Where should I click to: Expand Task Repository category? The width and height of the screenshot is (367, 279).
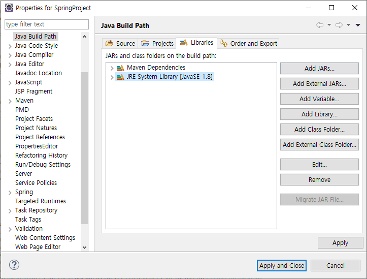tap(10, 211)
